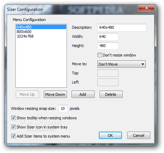This screenshot has height=153, width=164.
Task: Click the Left position field
Action: click(x=108, y=82)
